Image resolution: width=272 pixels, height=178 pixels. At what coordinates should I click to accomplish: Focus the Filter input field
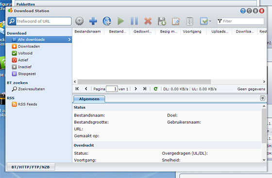[x=240, y=21]
